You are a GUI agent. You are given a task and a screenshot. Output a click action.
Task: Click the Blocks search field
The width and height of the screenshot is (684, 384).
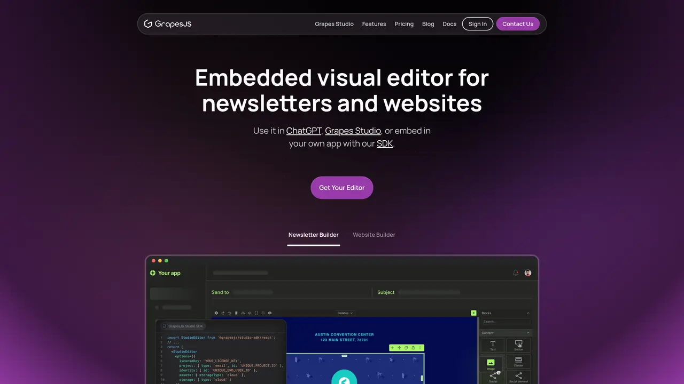[x=506, y=322]
